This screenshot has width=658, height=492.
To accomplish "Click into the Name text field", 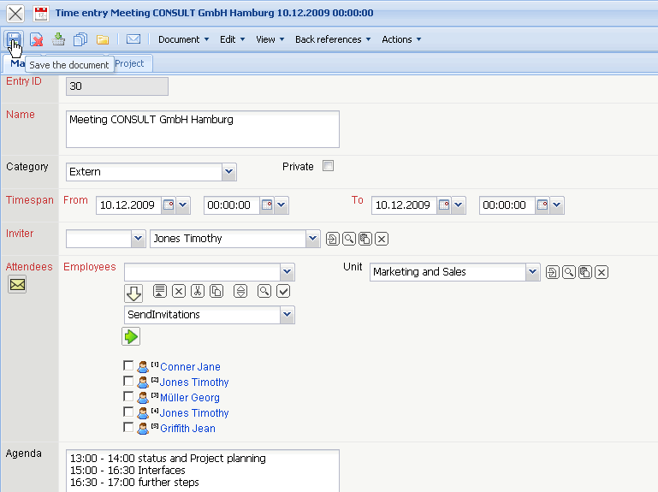I will [202, 129].
